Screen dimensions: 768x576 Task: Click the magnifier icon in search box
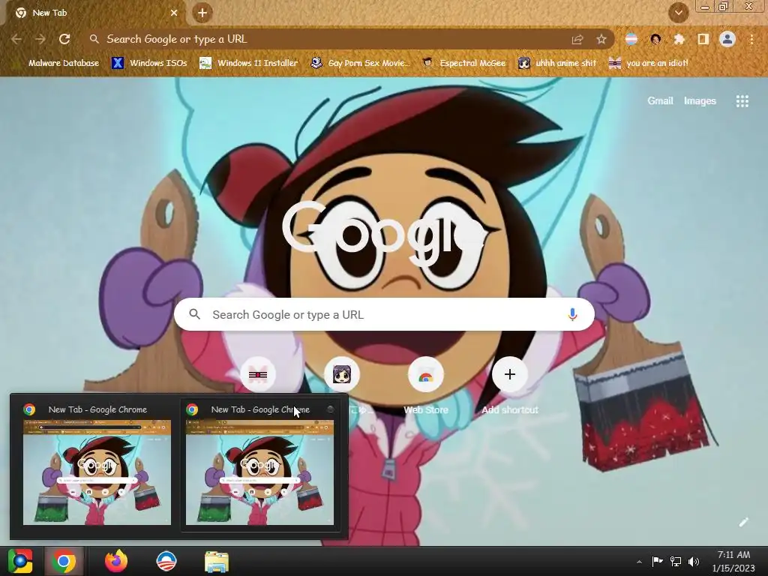click(x=195, y=314)
